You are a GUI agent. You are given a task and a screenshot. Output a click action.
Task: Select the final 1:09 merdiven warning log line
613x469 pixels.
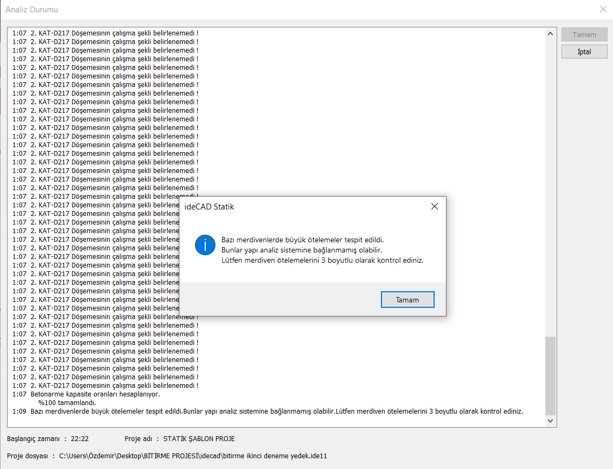[269, 412]
